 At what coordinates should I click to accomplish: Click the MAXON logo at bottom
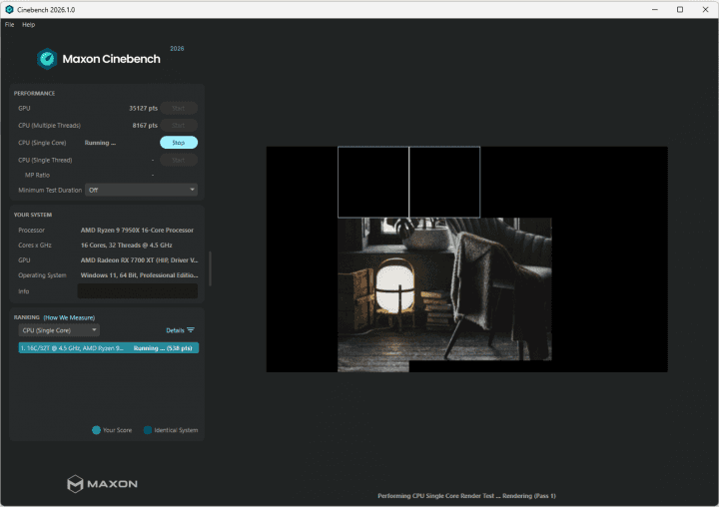(102, 484)
